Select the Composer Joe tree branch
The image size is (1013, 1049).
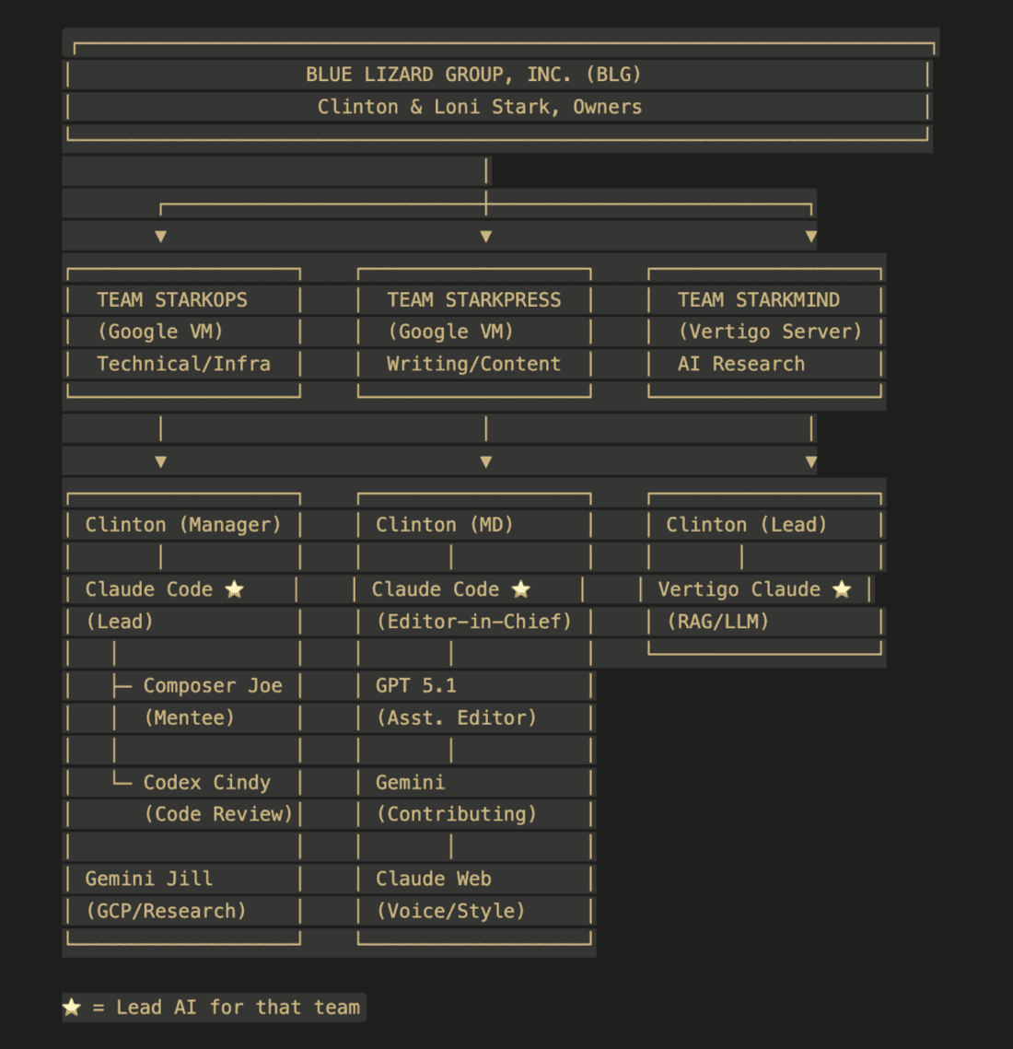point(212,686)
